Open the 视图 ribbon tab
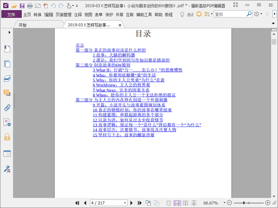Screen dimensions: 278x208 88,15
